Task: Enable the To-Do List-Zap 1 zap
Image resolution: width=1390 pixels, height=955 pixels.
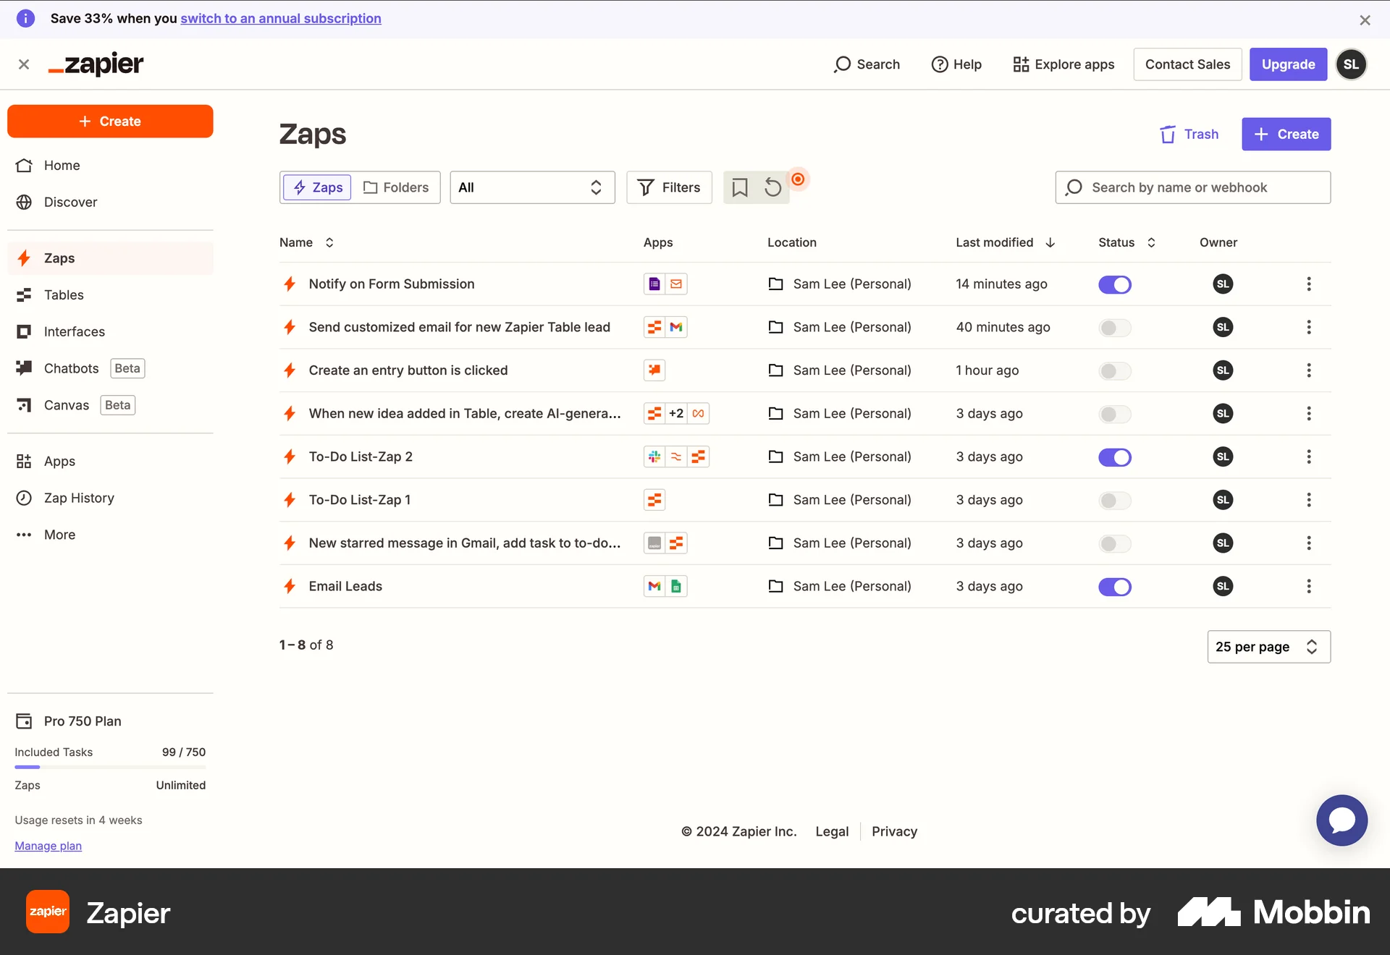Action: (x=1114, y=500)
